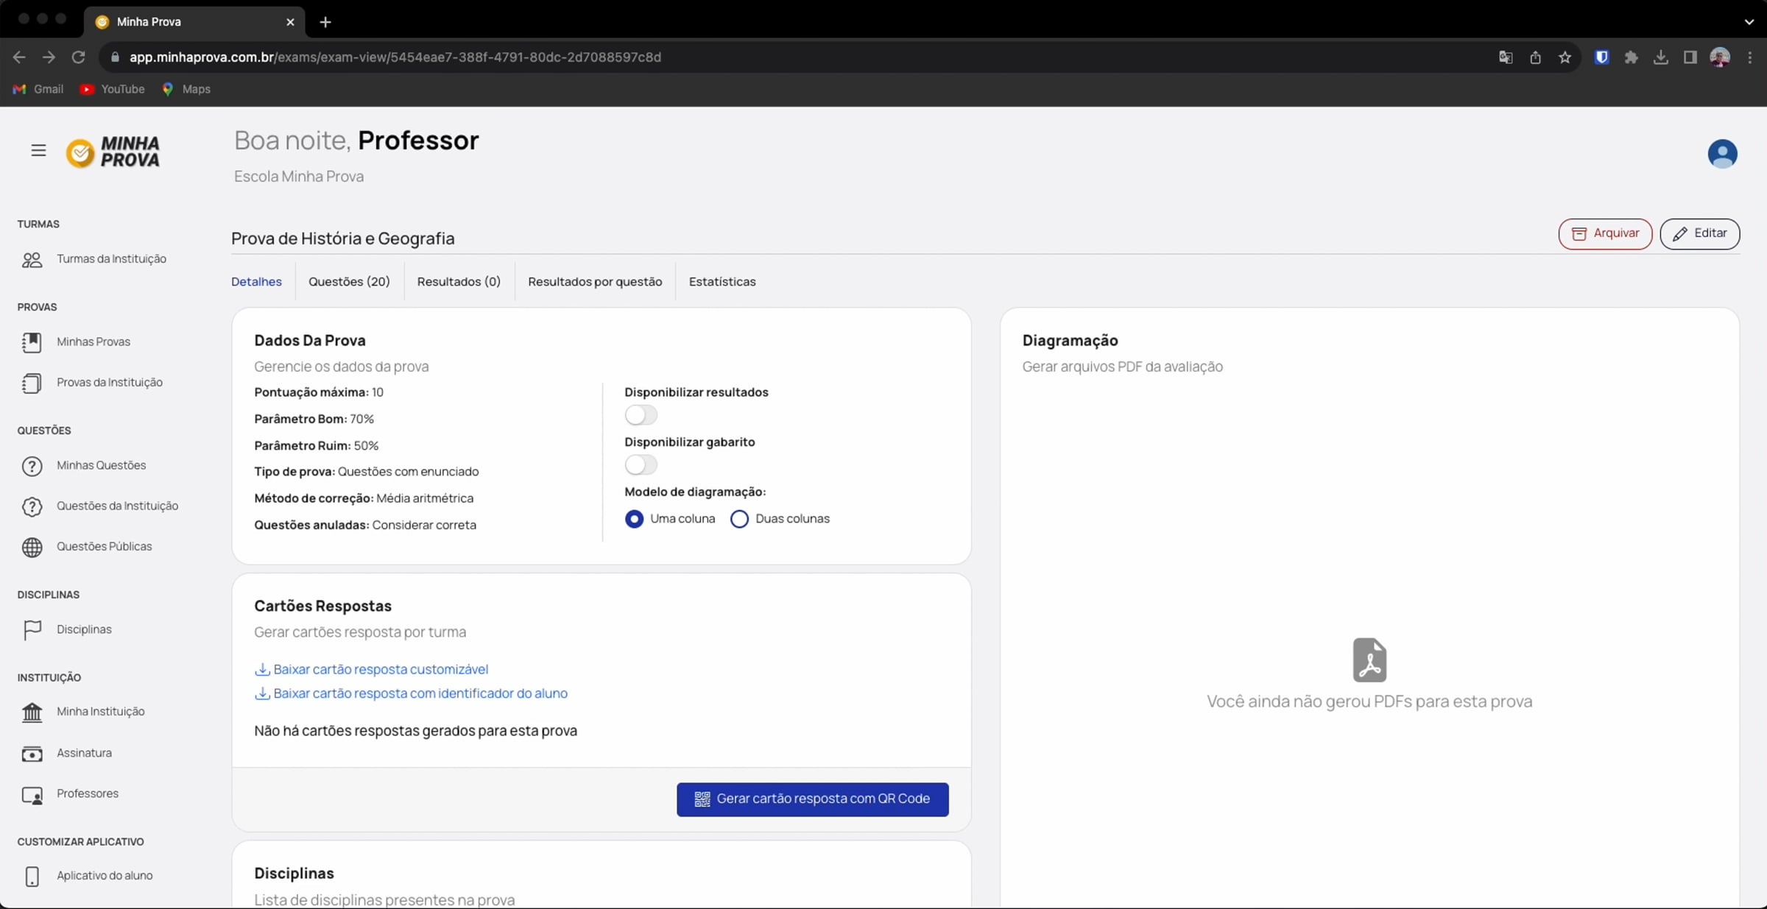The width and height of the screenshot is (1767, 909).
Task: Click the user profile avatar icon
Action: [1721, 154]
